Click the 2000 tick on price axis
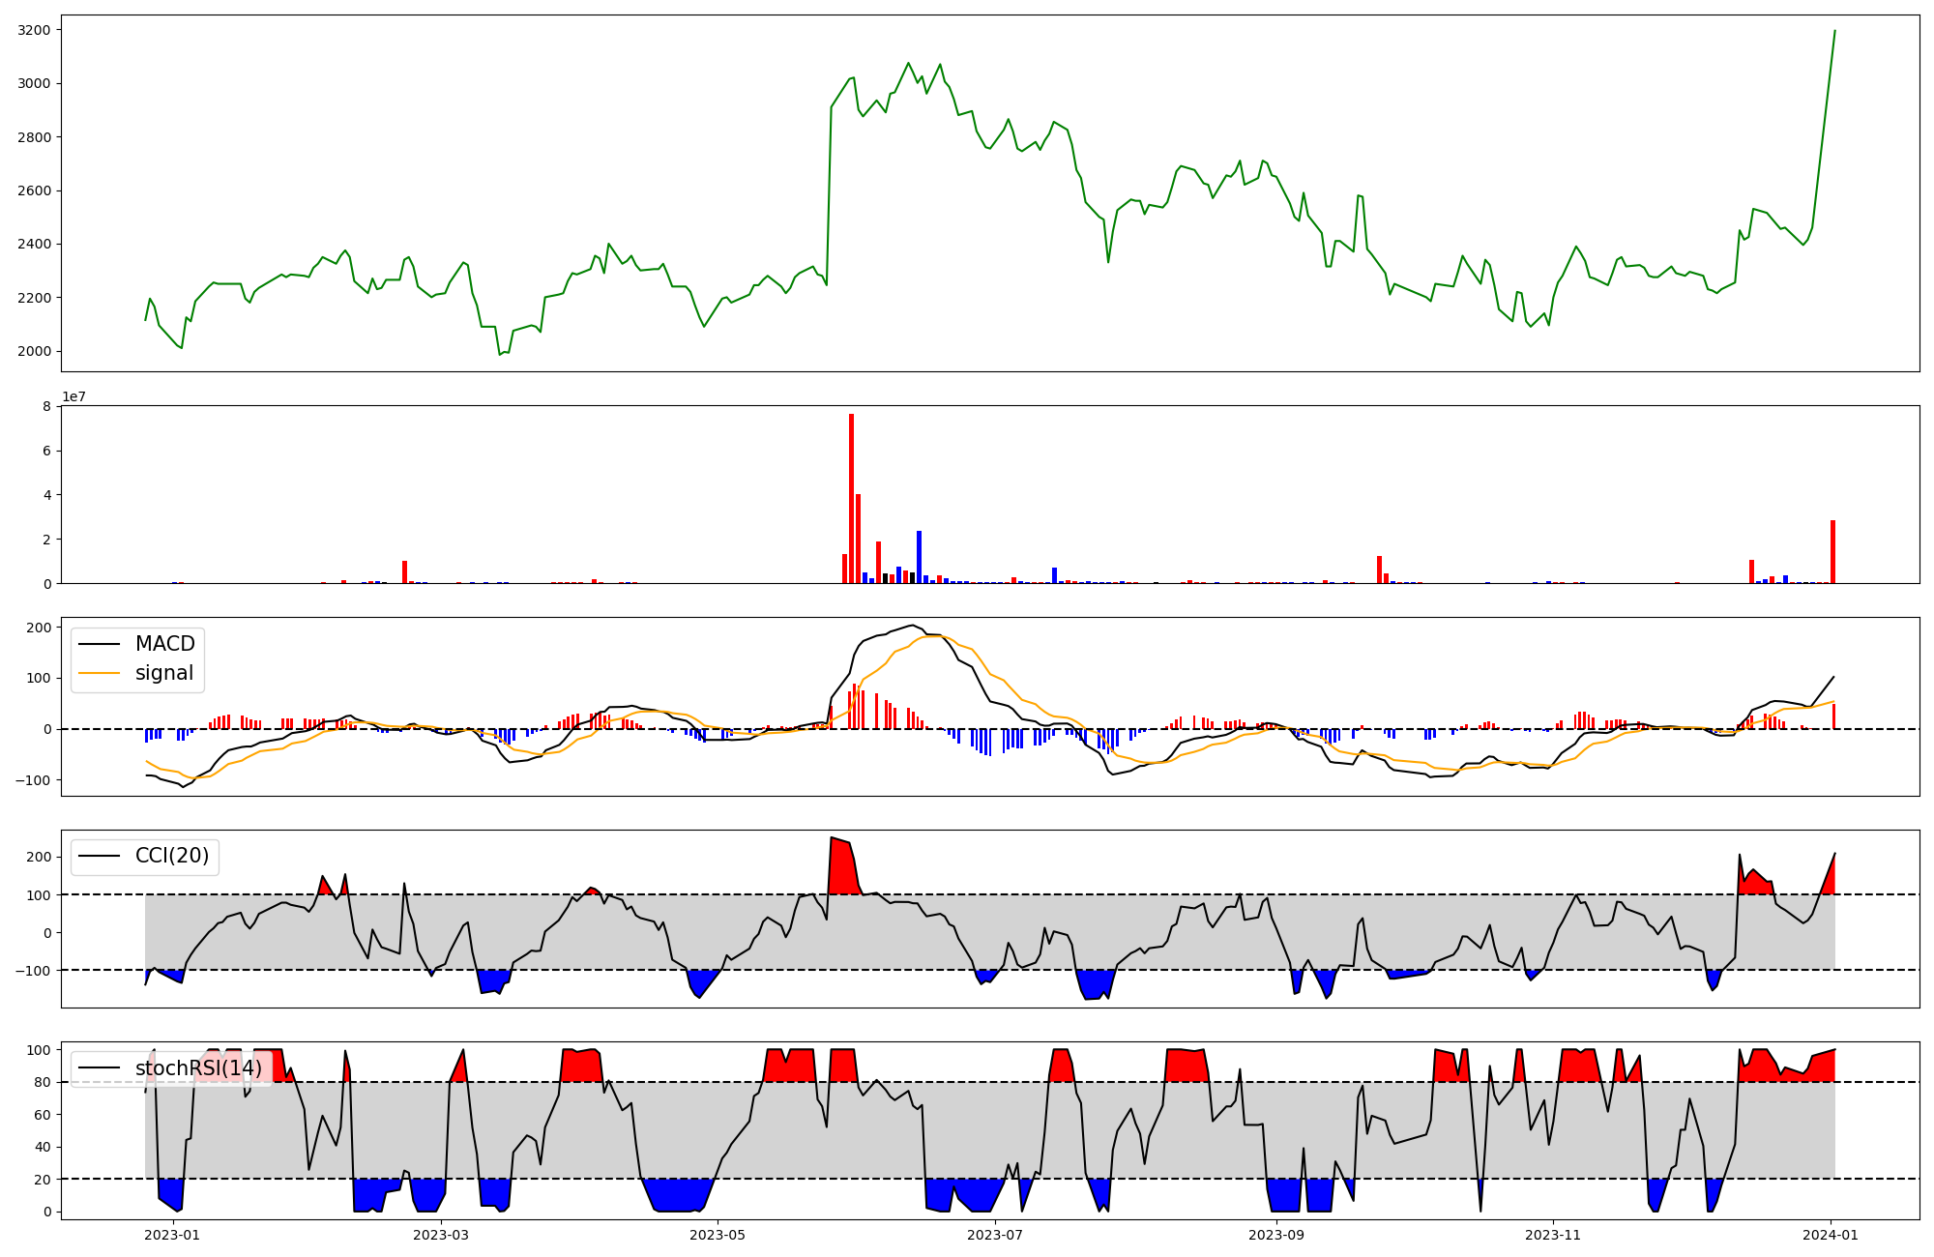 point(34,351)
